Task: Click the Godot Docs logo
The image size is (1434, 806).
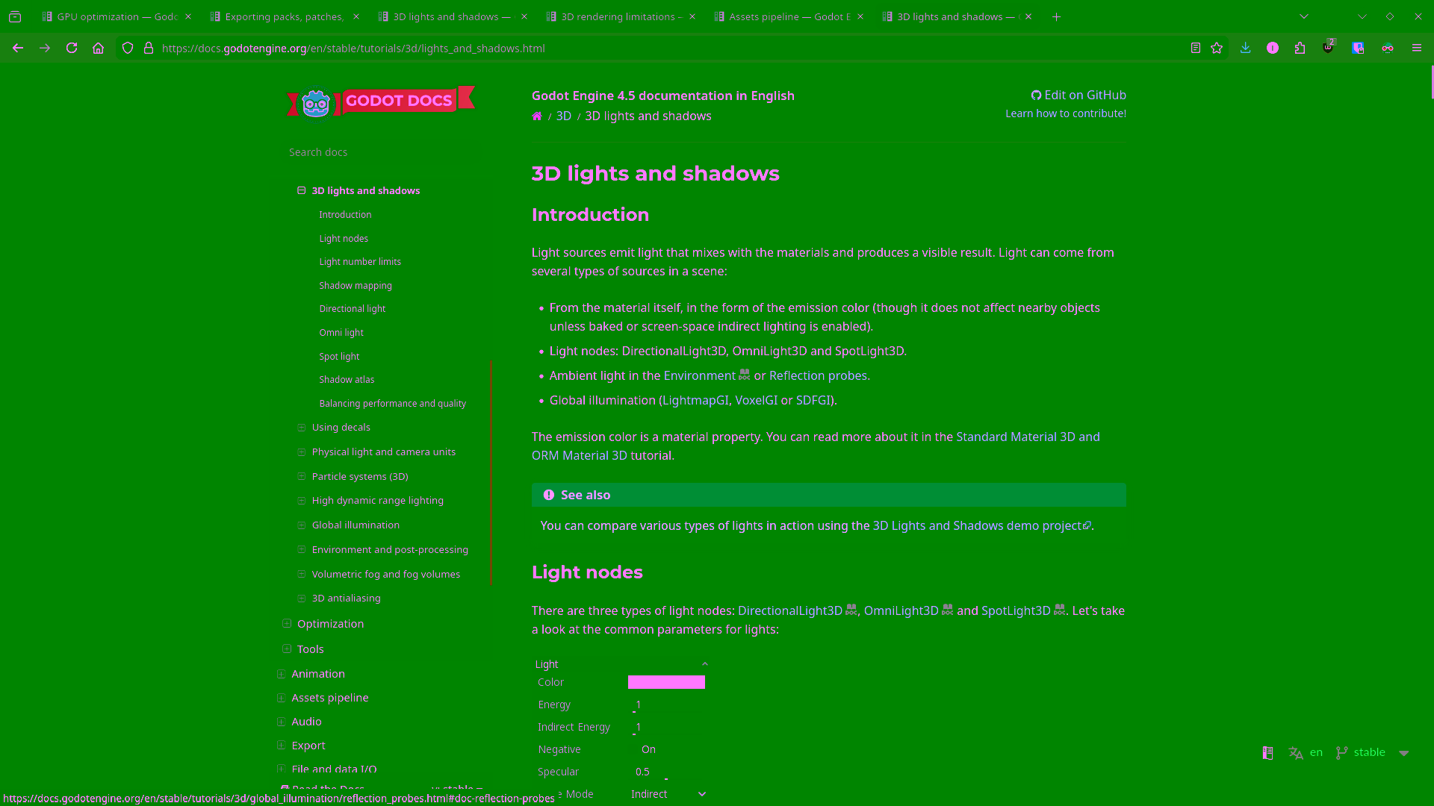Action: (x=381, y=101)
